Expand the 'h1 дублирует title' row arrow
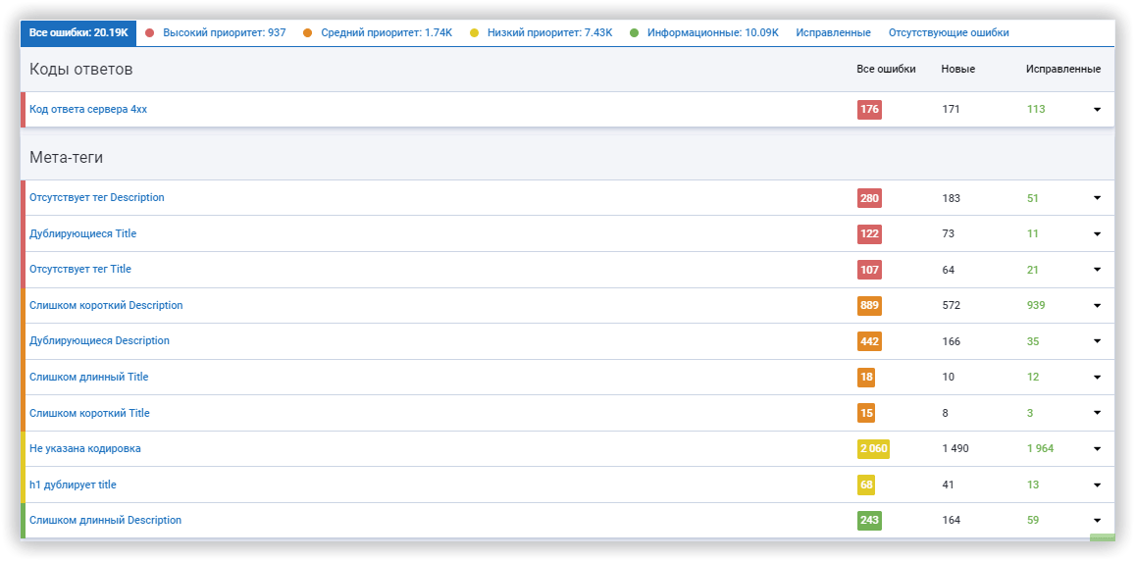This screenshot has width=1135, height=561. [x=1097, y=485]
